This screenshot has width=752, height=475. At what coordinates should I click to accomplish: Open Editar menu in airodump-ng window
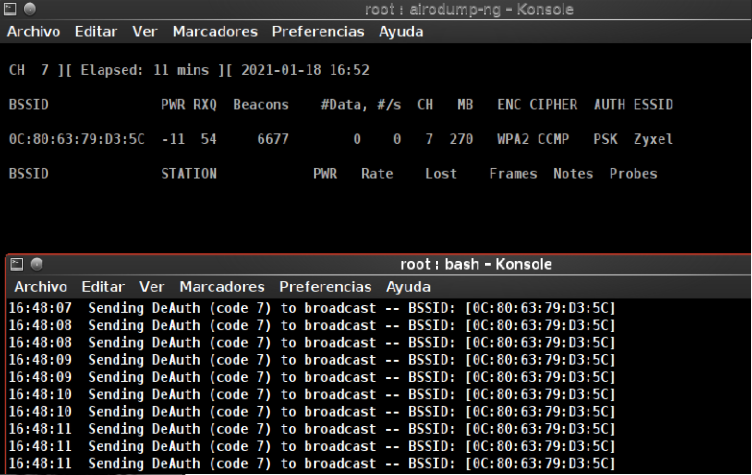pyautogui.click(x=96, y=32)
